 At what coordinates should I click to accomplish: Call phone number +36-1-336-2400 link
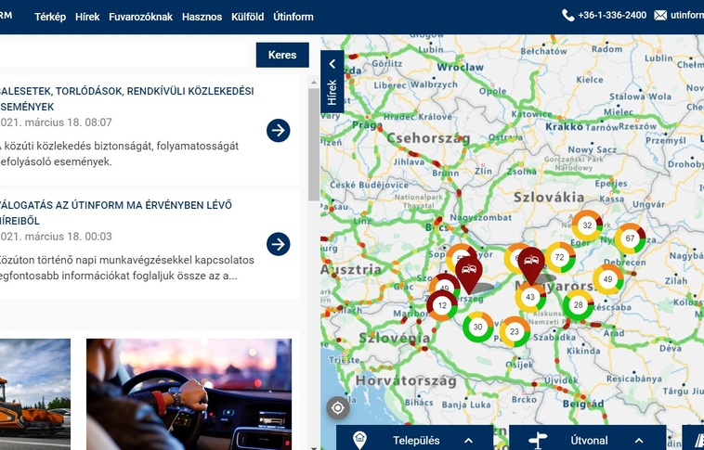tap(611, 16)
